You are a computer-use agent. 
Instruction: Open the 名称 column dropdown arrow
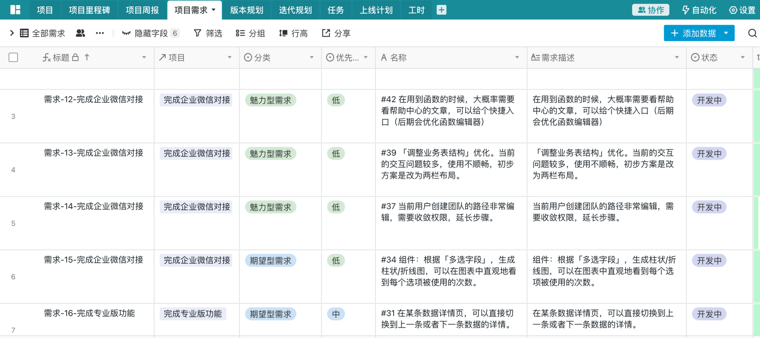(x=517, y=57)
